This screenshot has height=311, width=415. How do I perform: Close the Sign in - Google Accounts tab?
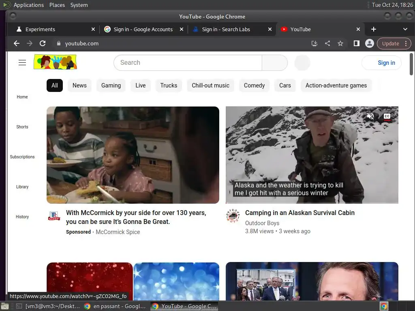click(182, 29)
